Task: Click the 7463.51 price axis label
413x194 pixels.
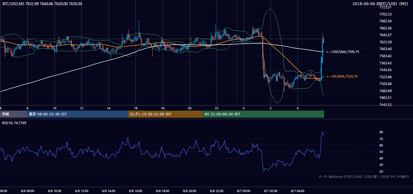Action: (x=386, y=98)
